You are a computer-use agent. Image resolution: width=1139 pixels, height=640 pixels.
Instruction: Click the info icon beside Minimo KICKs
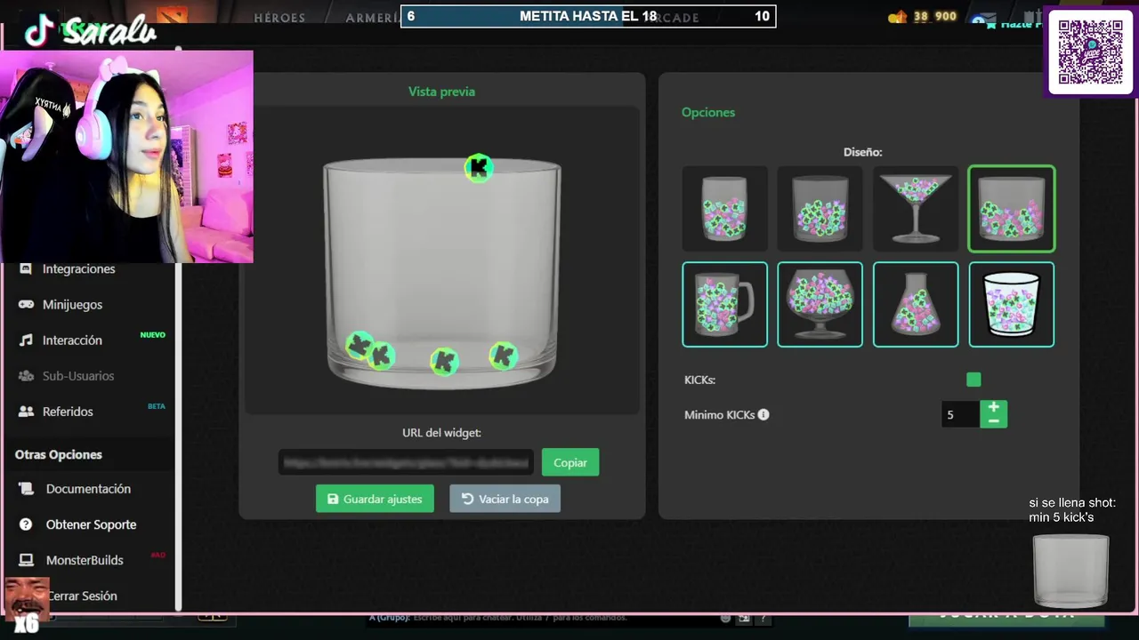pyautogui.click(x=763, y=414)
